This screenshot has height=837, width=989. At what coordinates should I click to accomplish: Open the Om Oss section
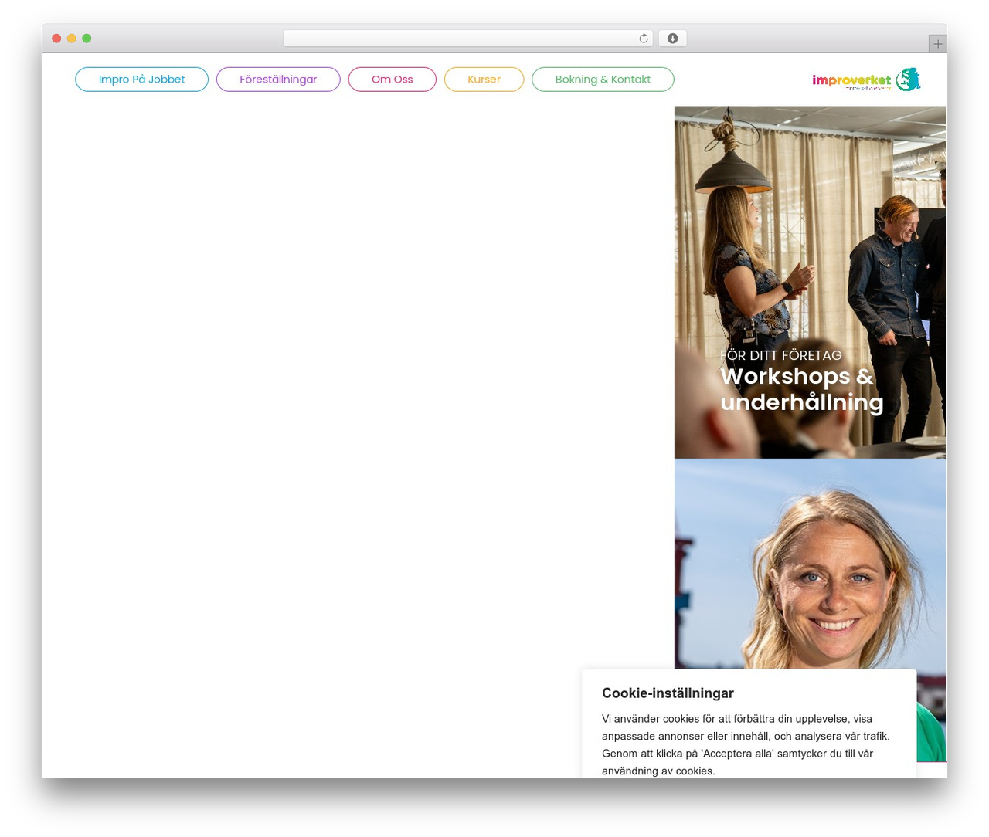click(393, 80)
